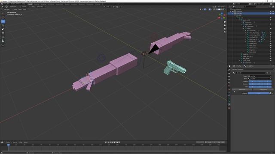Image resolution: width=275 pixels, height=154 pixels.
Task: Remove the Child Of constraint with X
Action: [x=270, y=73]
